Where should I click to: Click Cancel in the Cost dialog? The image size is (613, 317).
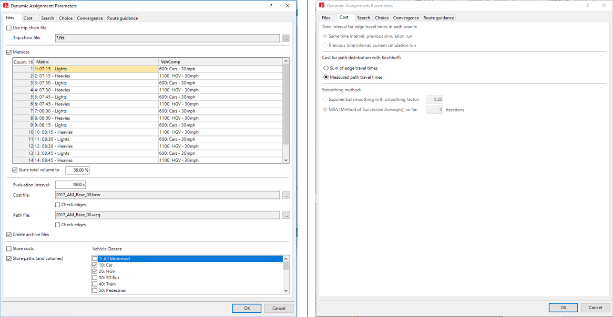tap(596, 307)
